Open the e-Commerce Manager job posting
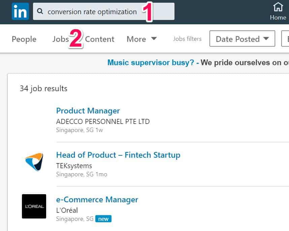 97,200
